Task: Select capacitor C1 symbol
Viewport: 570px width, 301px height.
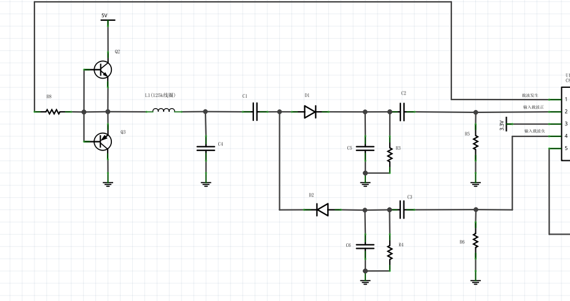Action: (x=255, y=112)
